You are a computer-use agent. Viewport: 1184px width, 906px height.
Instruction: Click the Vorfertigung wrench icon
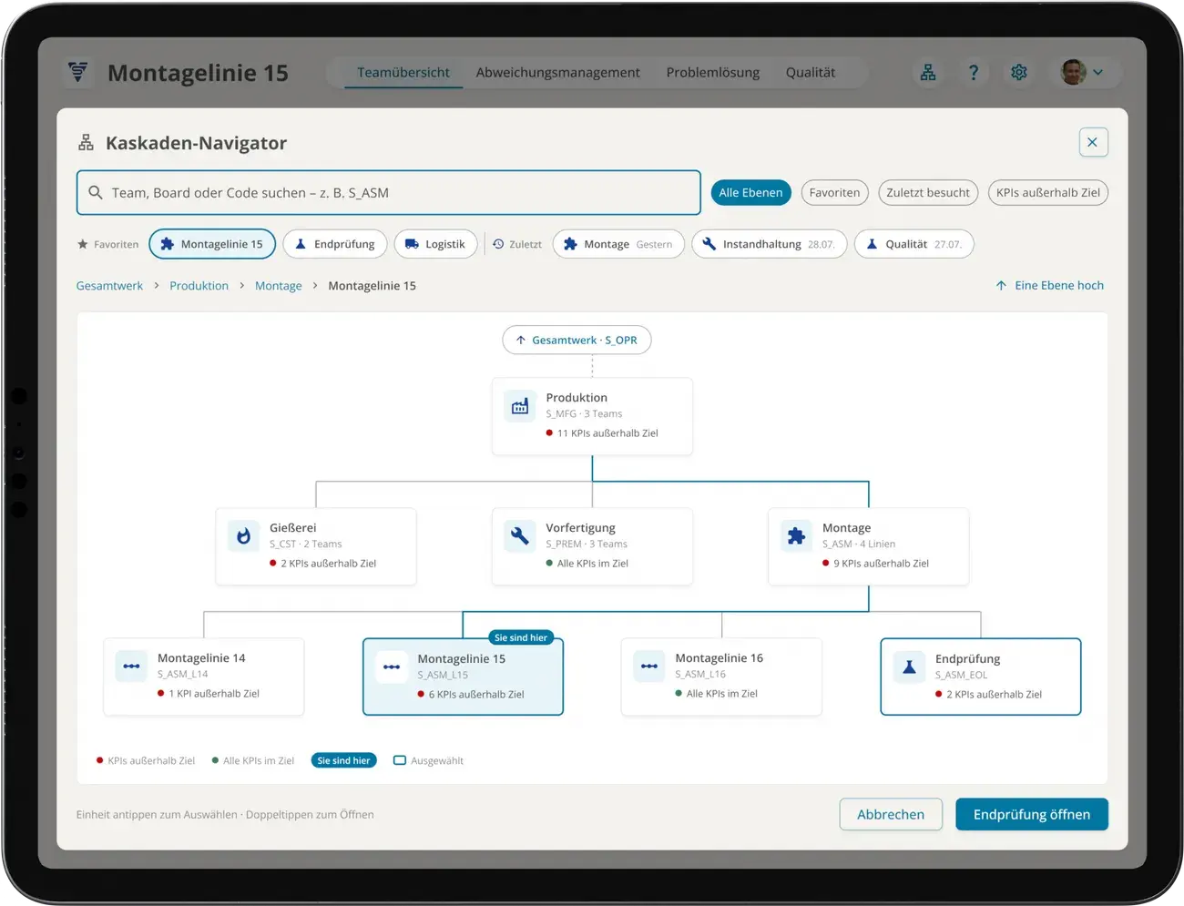tap(520, 536)
